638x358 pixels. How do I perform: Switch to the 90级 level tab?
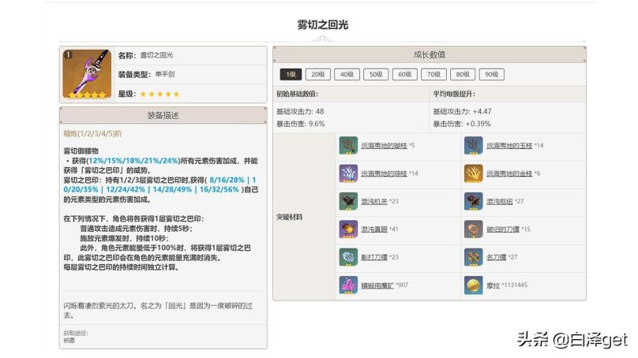(x=491, y=74)
